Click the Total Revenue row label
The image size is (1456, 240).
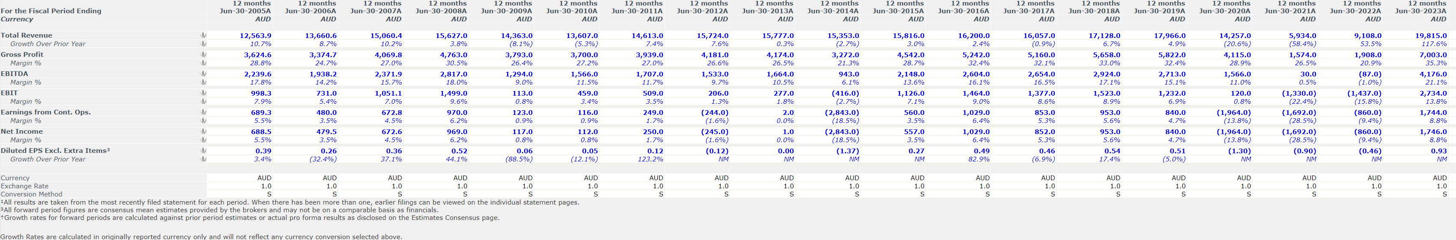[x=27, y=35]
